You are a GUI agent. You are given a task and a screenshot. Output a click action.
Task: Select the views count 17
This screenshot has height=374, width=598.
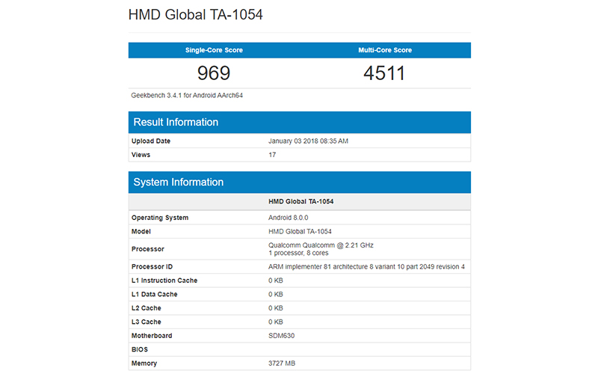(x=272, y=155)
